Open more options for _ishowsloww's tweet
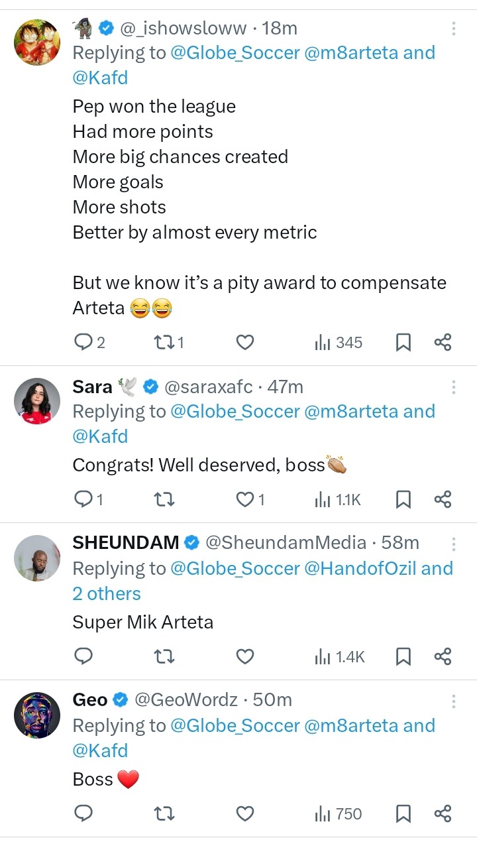477x842 pixels. (454, 29)
